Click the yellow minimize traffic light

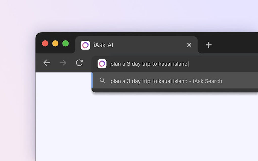[55, 43]
